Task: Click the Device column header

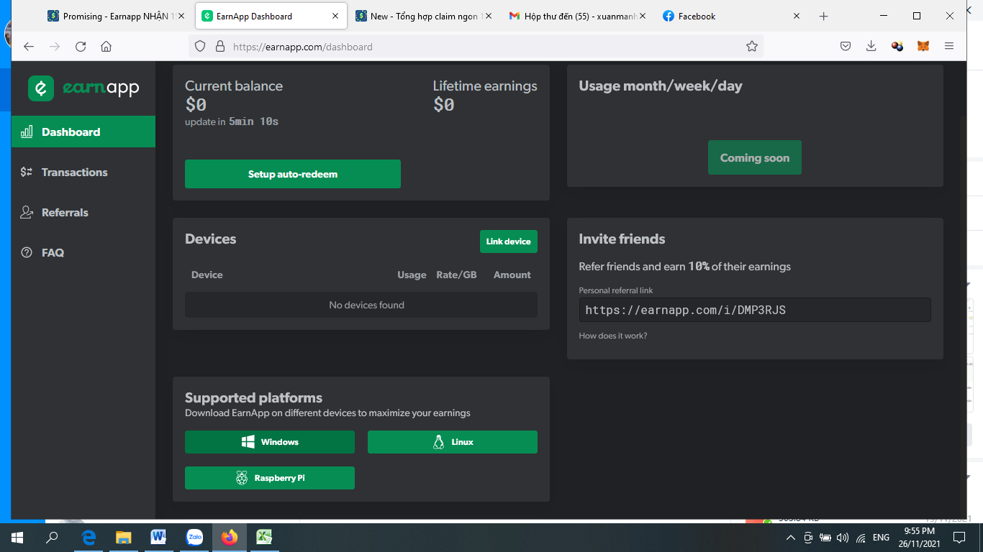Action: 207,275
